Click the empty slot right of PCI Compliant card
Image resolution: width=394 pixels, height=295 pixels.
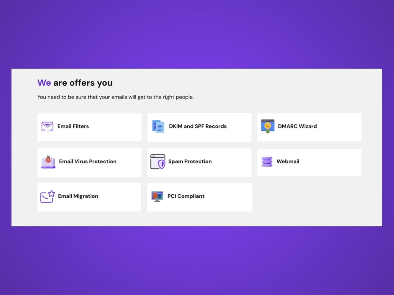[309, 197]
